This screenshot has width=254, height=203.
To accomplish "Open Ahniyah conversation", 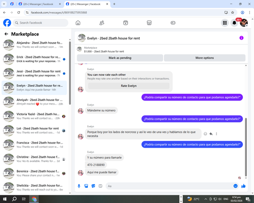I will pyautogui.click(x=34, y=102).
